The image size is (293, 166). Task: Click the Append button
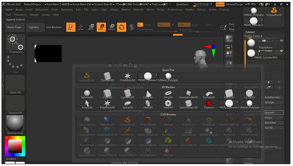coord(274,113)
